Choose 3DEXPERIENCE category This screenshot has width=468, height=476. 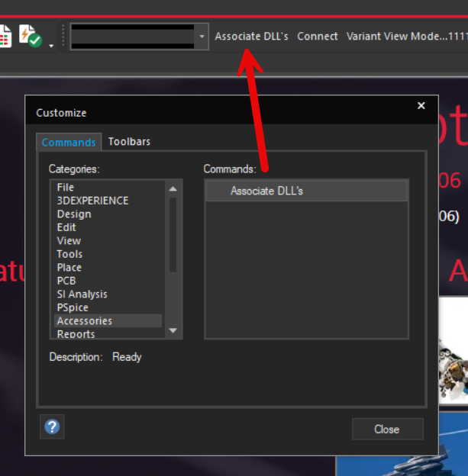(x=92, y=201)
